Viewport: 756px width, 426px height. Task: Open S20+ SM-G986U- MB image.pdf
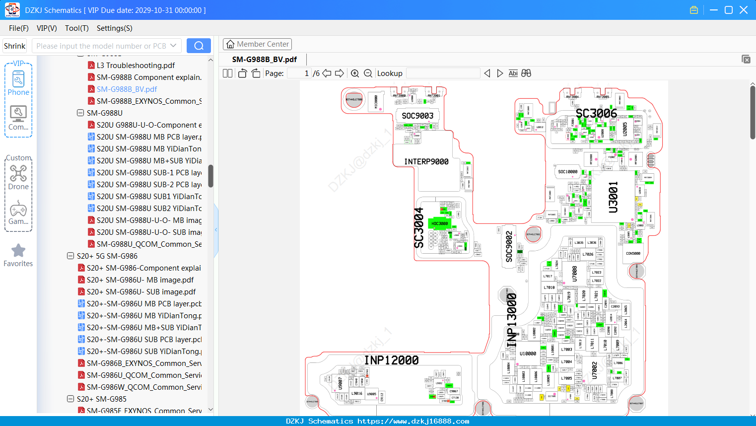pyautogui.click(x=140, y=280)
